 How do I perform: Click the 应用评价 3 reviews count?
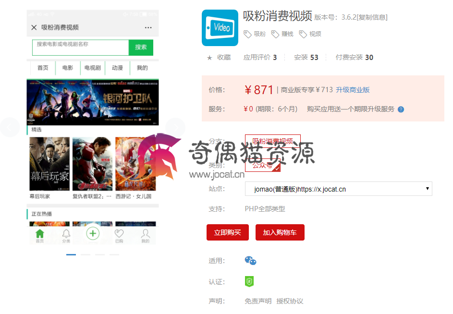(x=260, y=58)
